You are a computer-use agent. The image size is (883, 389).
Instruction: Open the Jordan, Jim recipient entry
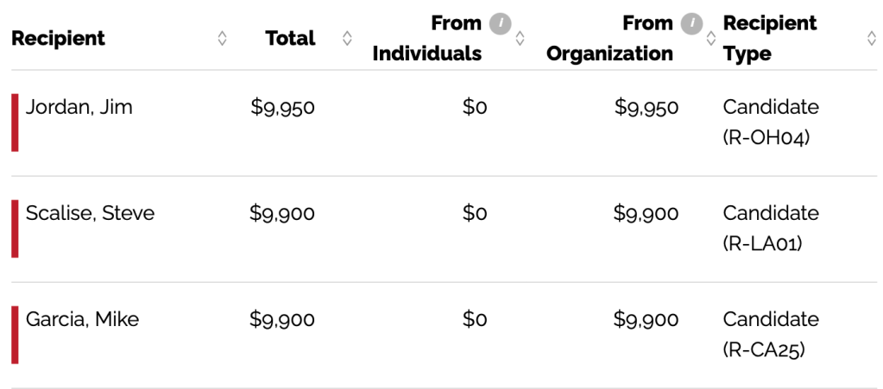79,108
